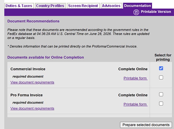
Task: Open Commercial Invoice Printable form link
Action: (135, 78)
